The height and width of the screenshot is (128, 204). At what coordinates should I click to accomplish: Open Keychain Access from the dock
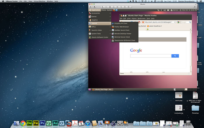point(126,123)
